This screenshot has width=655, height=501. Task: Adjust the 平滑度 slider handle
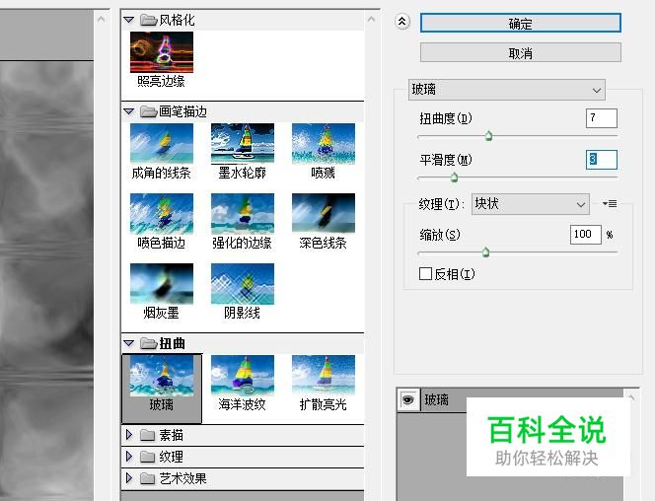(455, 178)
